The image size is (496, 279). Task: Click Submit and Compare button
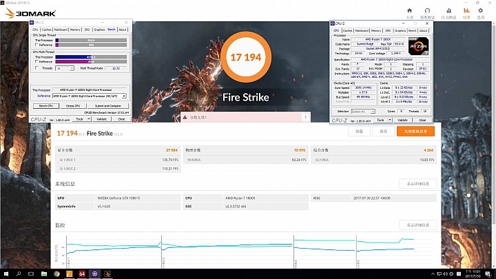(x=108, y=106)
